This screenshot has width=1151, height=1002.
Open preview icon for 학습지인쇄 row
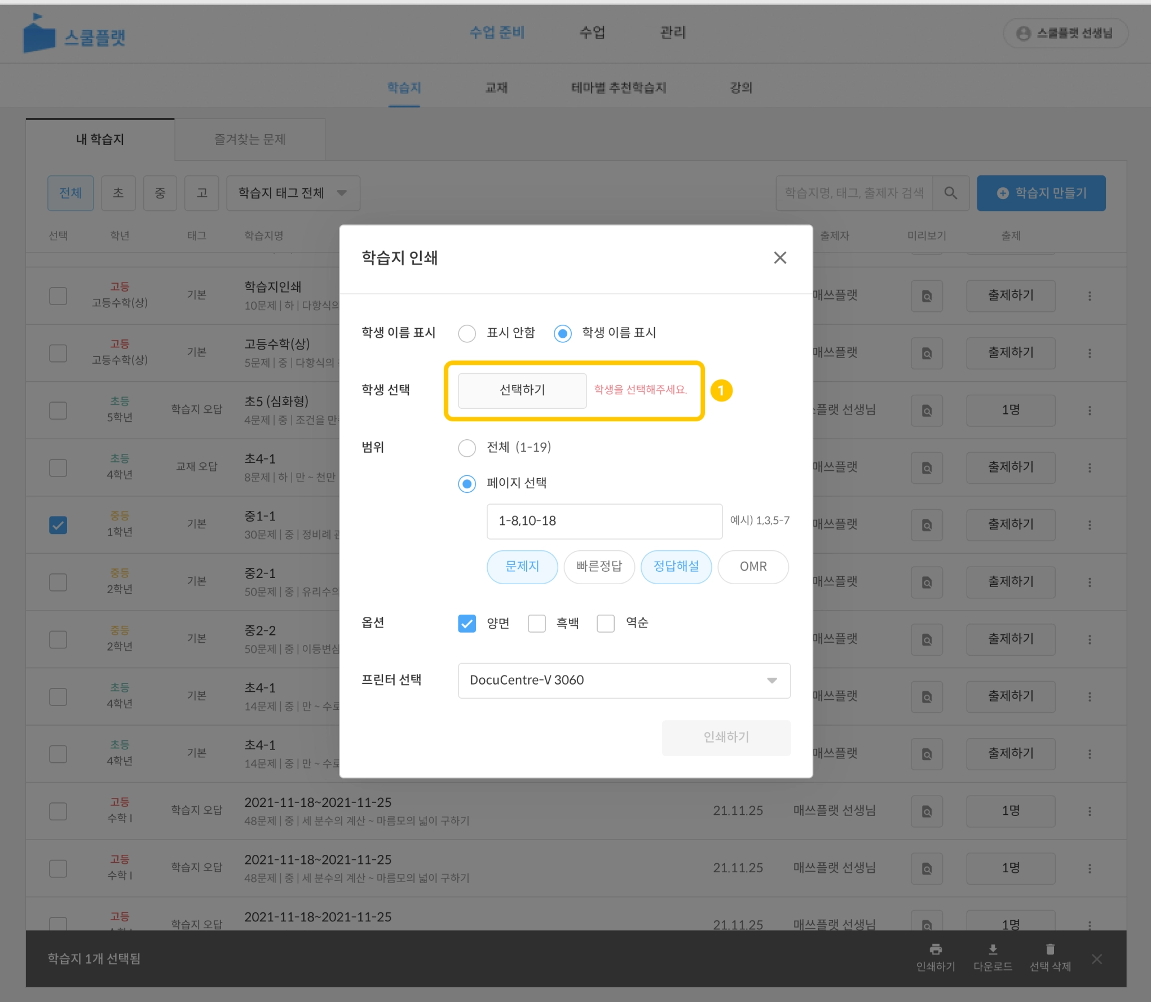click(x=926, y=296)
